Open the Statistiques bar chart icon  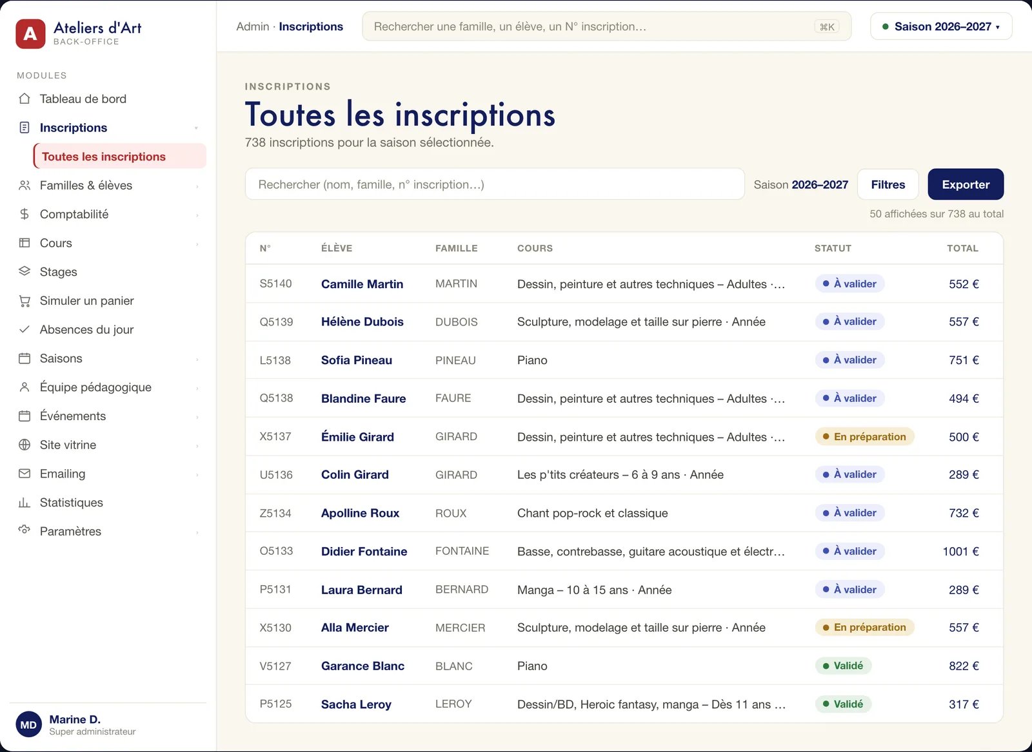coord(25,503)
